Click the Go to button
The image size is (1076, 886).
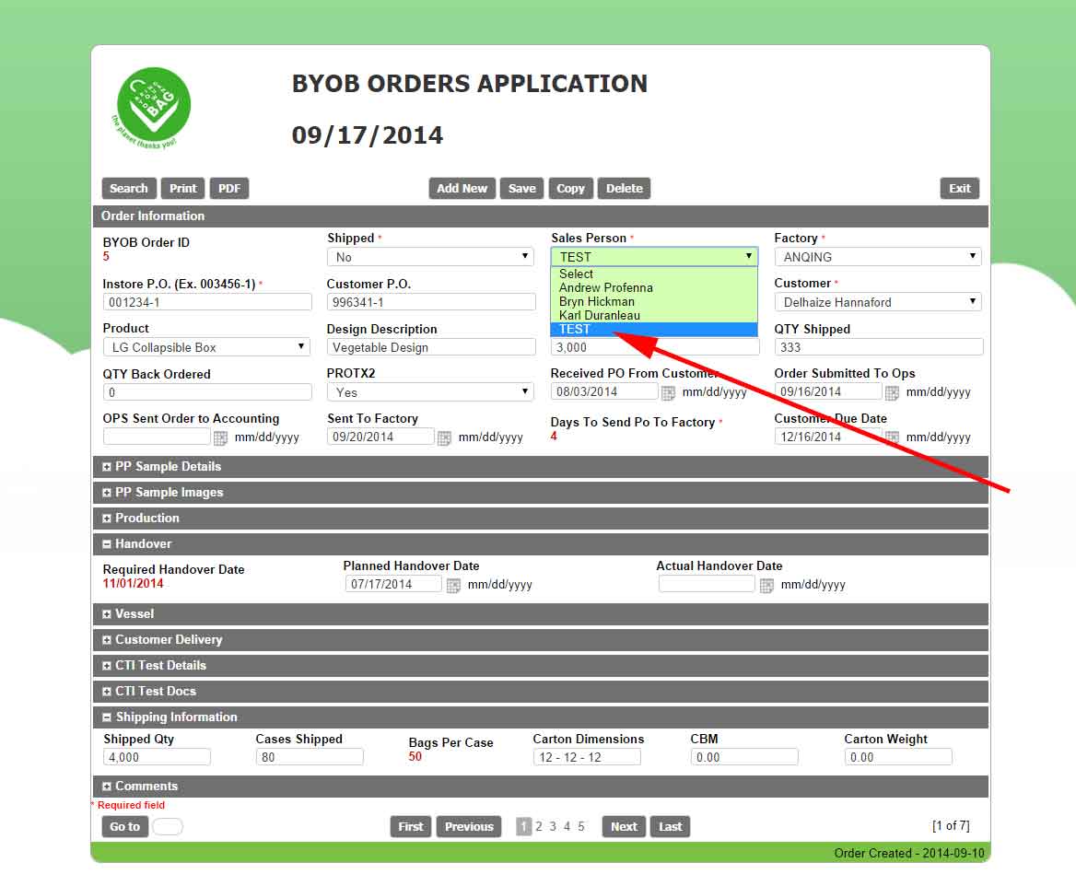[125, 827]
